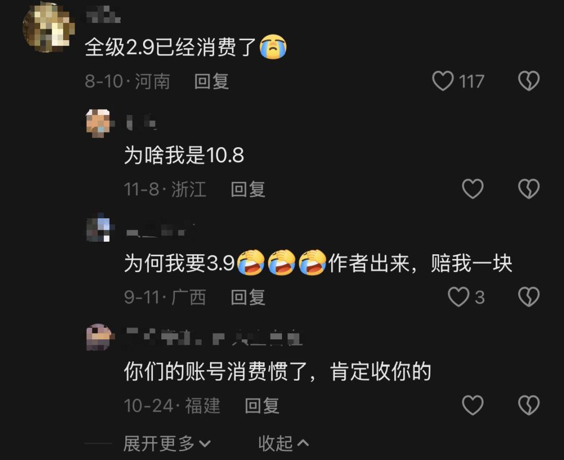Click the crying emoji in top comment
Viewport: 564px width, 460px height.
point(273,47)
